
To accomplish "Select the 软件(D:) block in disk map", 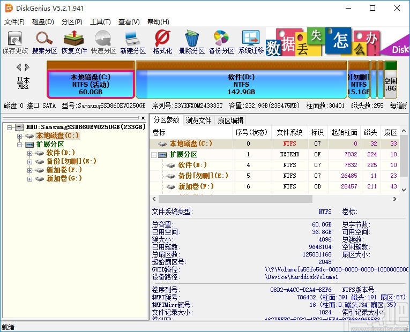I will (241, 84).
